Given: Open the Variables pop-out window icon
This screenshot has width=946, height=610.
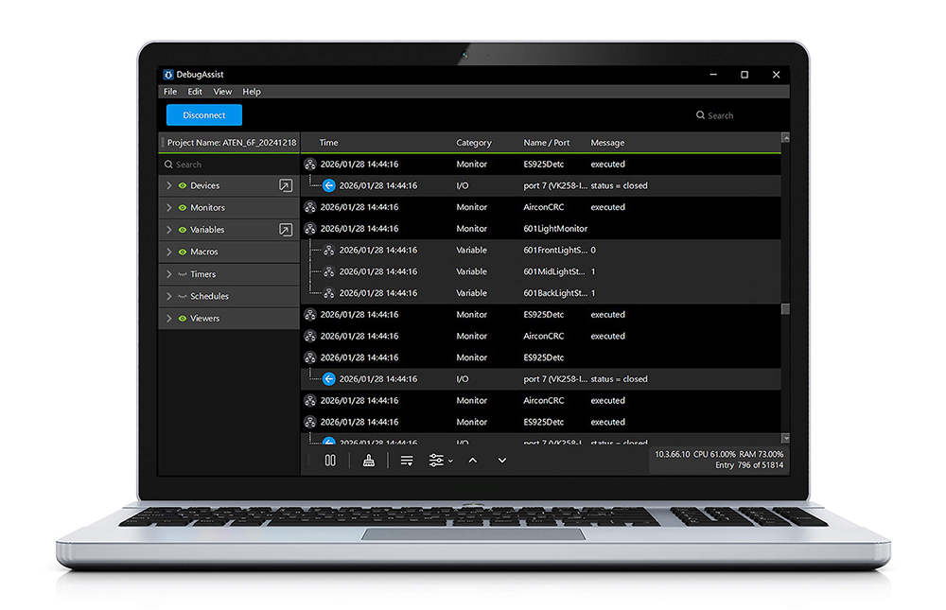Looking at the screenshot, I should 286,230.
